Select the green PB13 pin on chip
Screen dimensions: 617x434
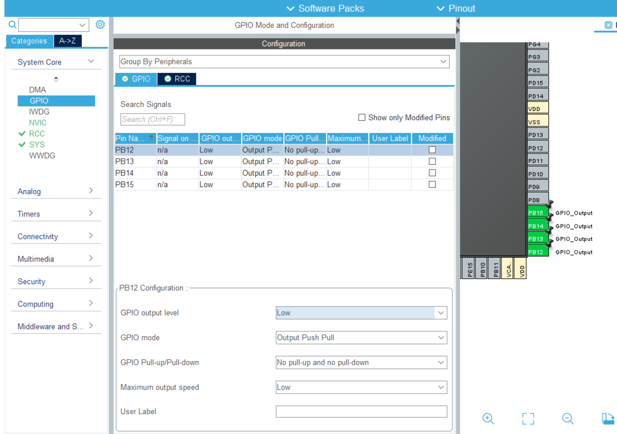click(x=538, y=239)
